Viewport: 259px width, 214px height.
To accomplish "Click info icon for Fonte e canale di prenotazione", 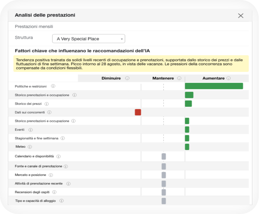I will point(66,166).
